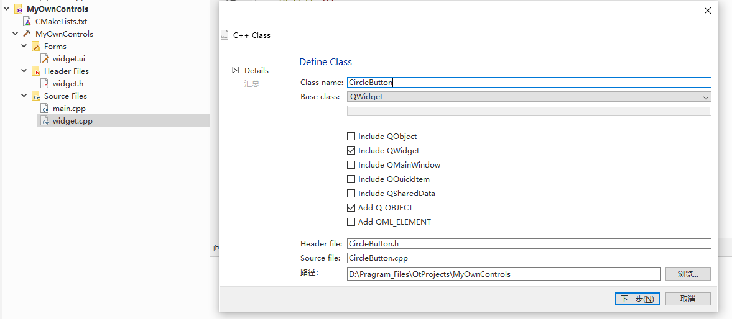Collapse the Source Files tree node

click(x=24, y=96)
